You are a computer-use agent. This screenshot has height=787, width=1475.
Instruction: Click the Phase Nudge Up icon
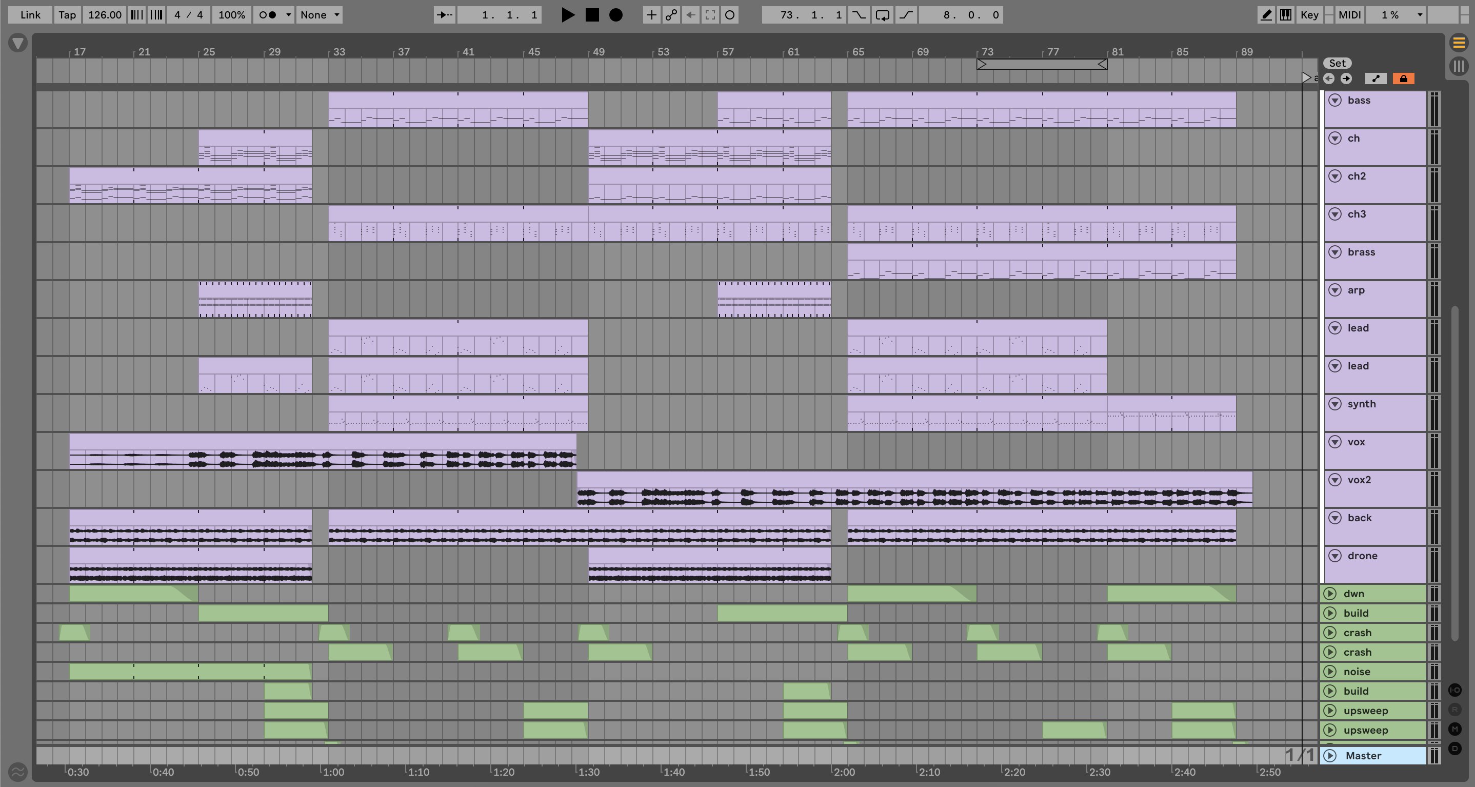[x=156, y=15]
